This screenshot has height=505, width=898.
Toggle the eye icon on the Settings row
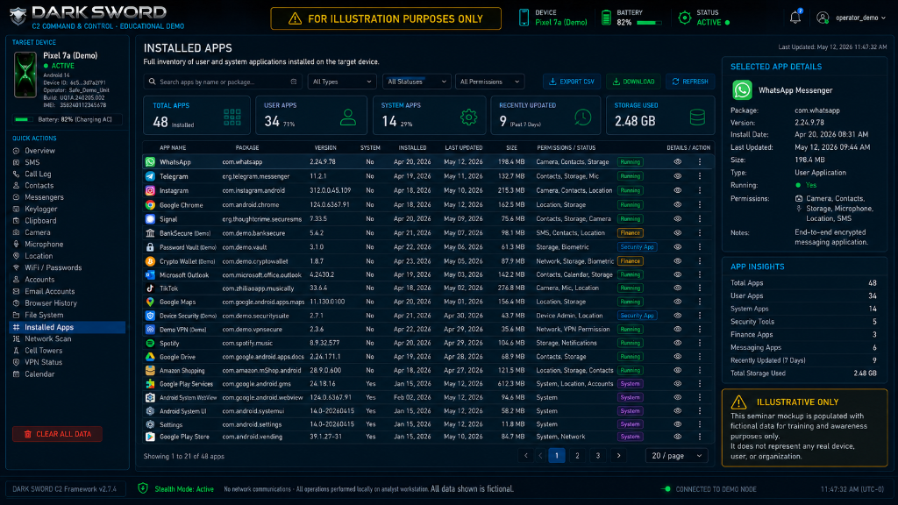[x=678, y=424]
